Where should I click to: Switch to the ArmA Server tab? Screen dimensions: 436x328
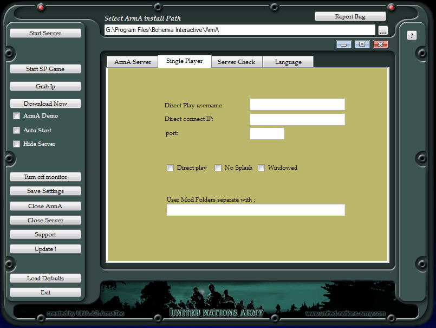click(x=132, y=62)
